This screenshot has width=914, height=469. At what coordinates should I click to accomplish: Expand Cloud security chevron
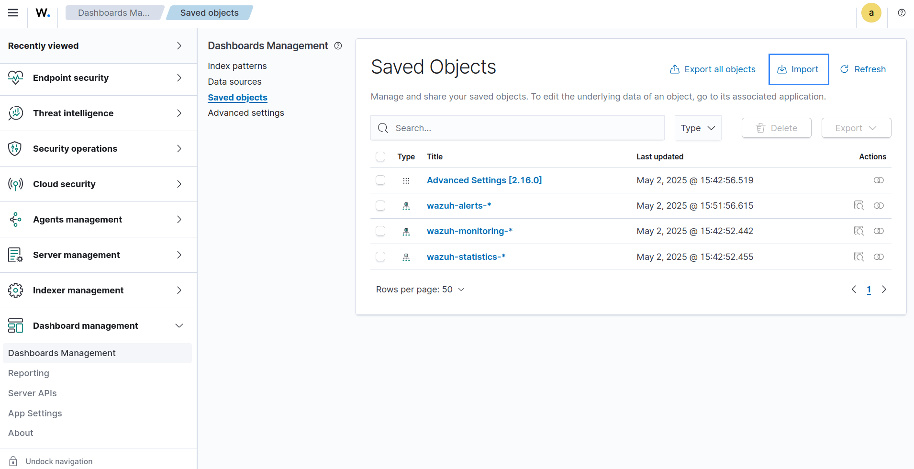[179, 184]
